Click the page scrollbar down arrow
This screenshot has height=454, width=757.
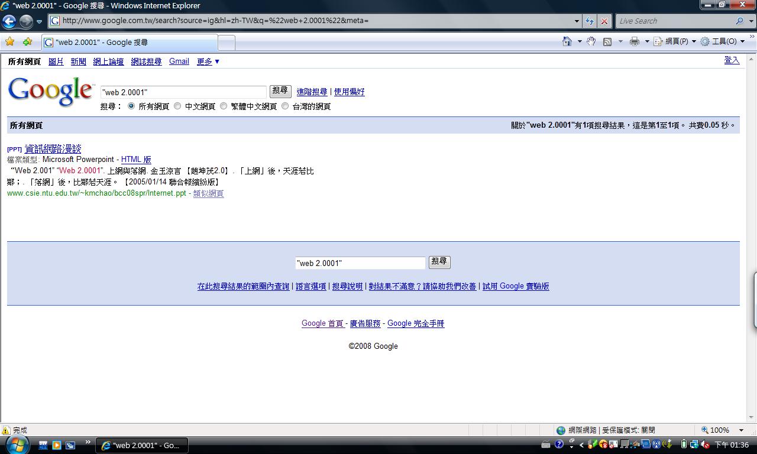coord(752,417)
